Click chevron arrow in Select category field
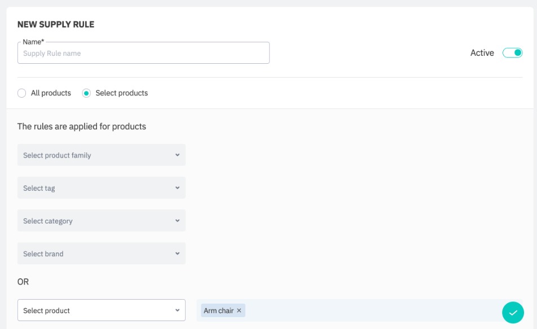Viewport: 537px width, 329px height. click(177, 221)
